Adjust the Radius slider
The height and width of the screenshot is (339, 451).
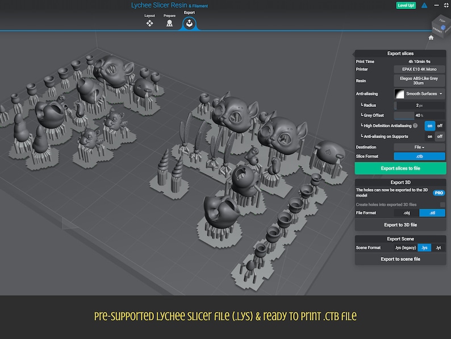419,105
